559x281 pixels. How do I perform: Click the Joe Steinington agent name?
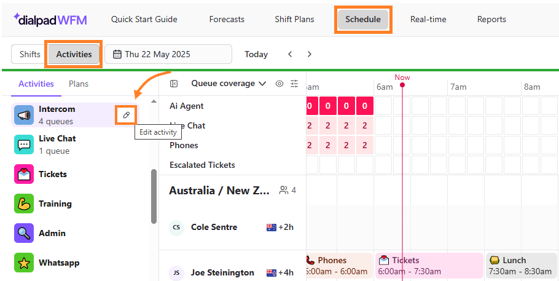click(x=222, y=273)
